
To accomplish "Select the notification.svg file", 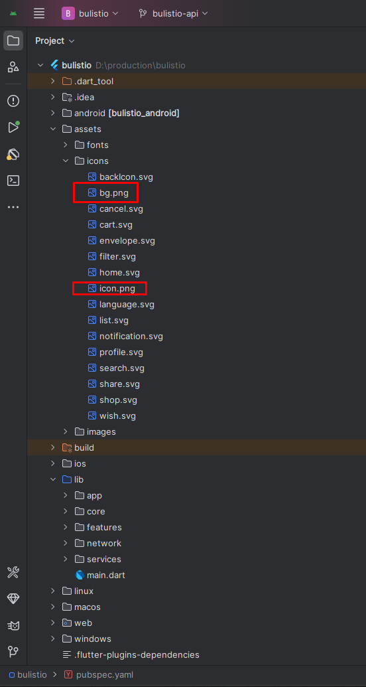I will 131,336.
